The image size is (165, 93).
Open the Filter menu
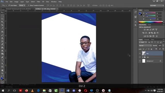(x=38, y=2)
